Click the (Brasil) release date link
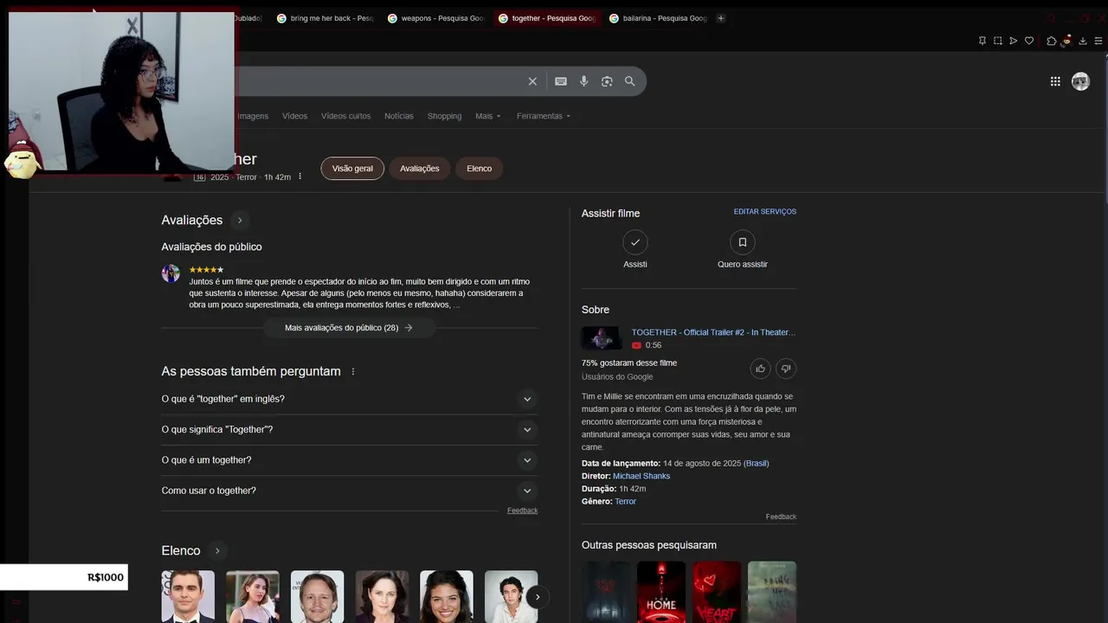1108x623 pixels. (x=757, y=464)
